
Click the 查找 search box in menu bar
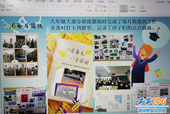click(112, 2)
